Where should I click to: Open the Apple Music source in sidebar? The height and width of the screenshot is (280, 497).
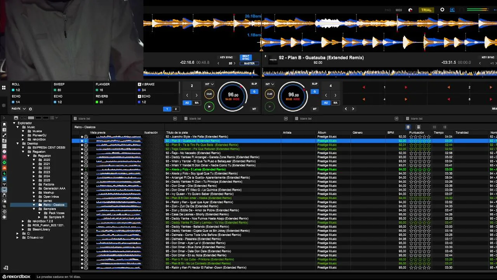[4, 157]
